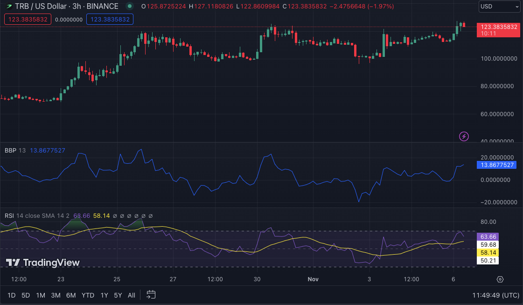Click the 50.21 axis value label

[x=488, y=261]
